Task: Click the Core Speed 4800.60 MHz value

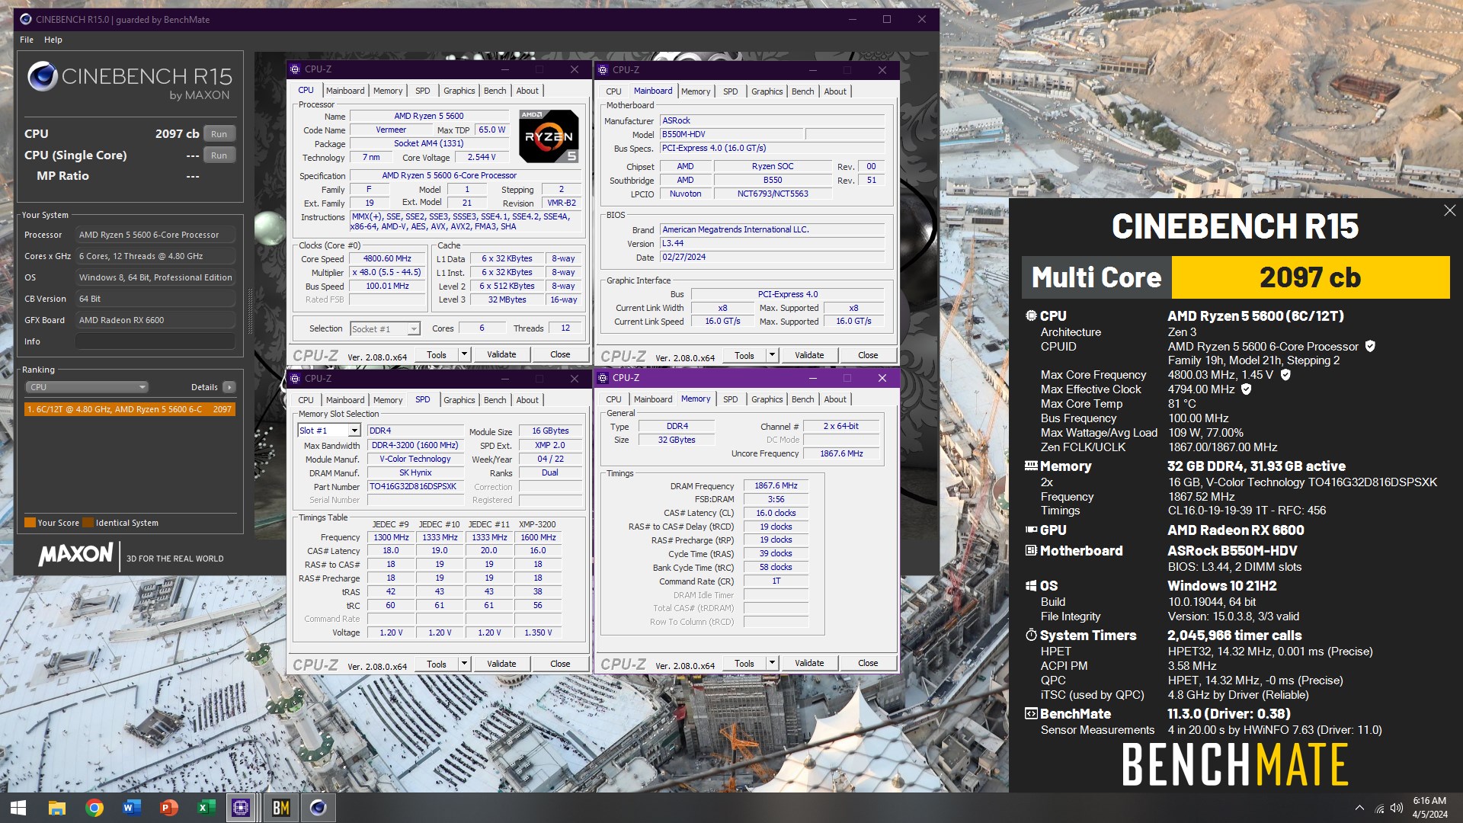Action: click(x=387, y=259)
